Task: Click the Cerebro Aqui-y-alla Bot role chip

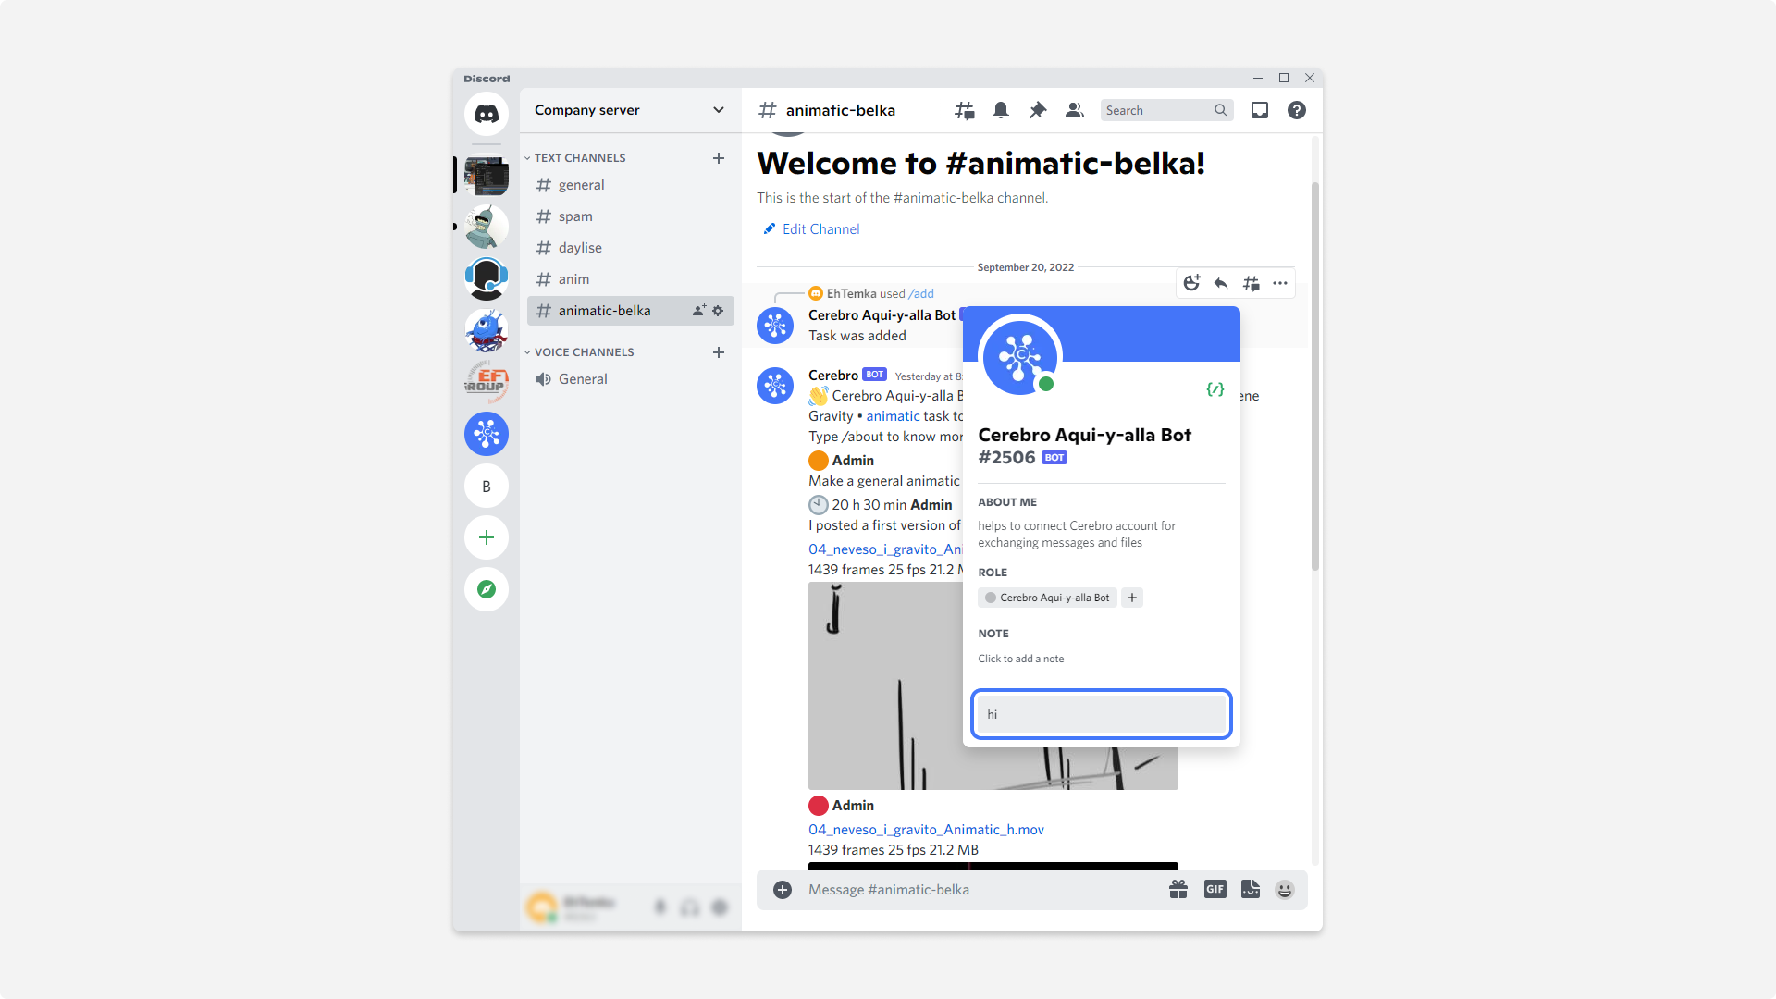Action: click(1047, 598)
